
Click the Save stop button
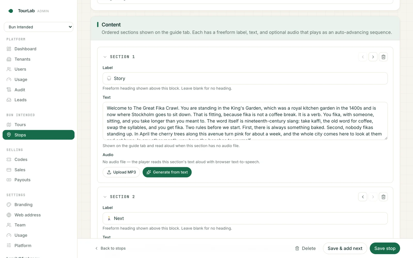tap(385, 248)
